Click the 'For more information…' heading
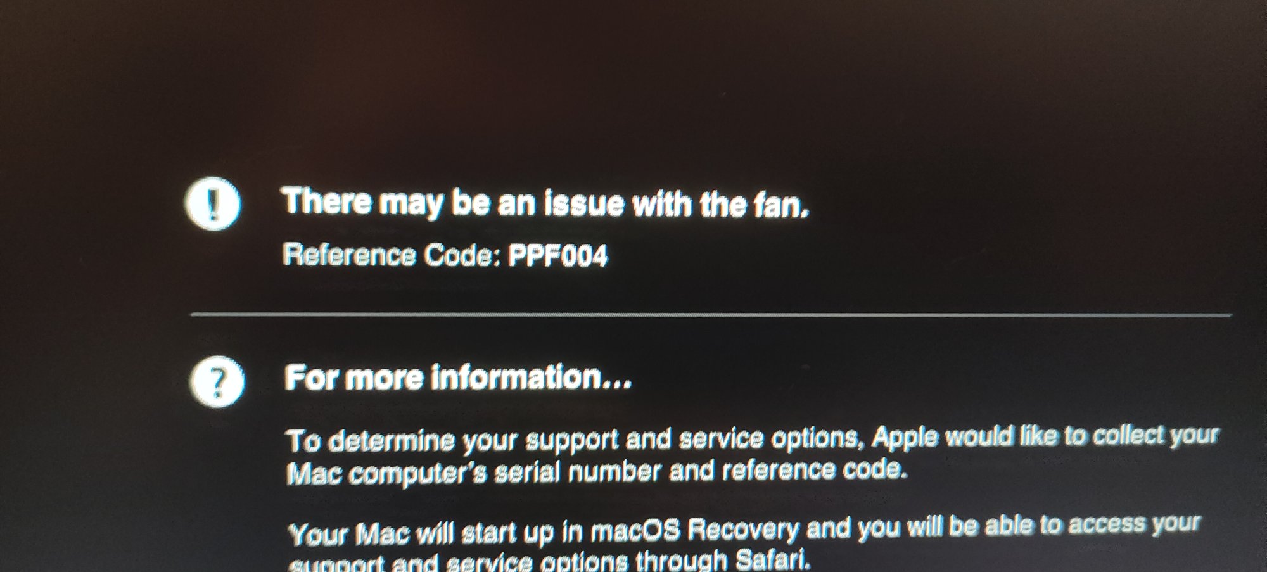Viewport: 1267px width, 572px height. 459,378
